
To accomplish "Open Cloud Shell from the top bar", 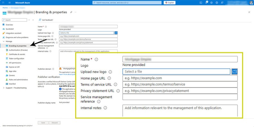I will click(201, 3).
